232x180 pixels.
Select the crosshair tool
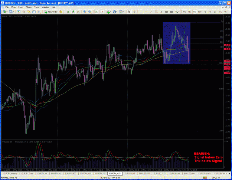click(134, 12)
